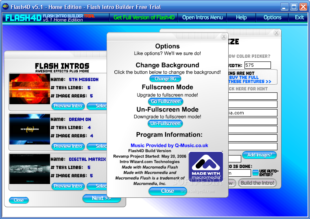Click Go Fullscreen button
The image size is (310, 219).
[x=166, y=101]
